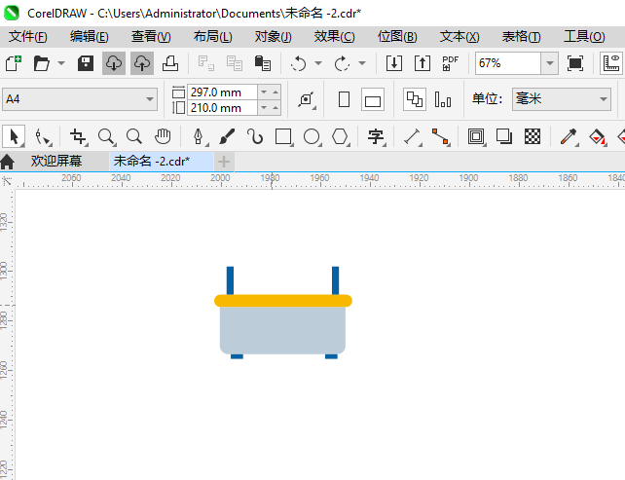Viewport: 625px width, 480px height.
Task: Select the Contour effect tool
Action: coord(476,136)
